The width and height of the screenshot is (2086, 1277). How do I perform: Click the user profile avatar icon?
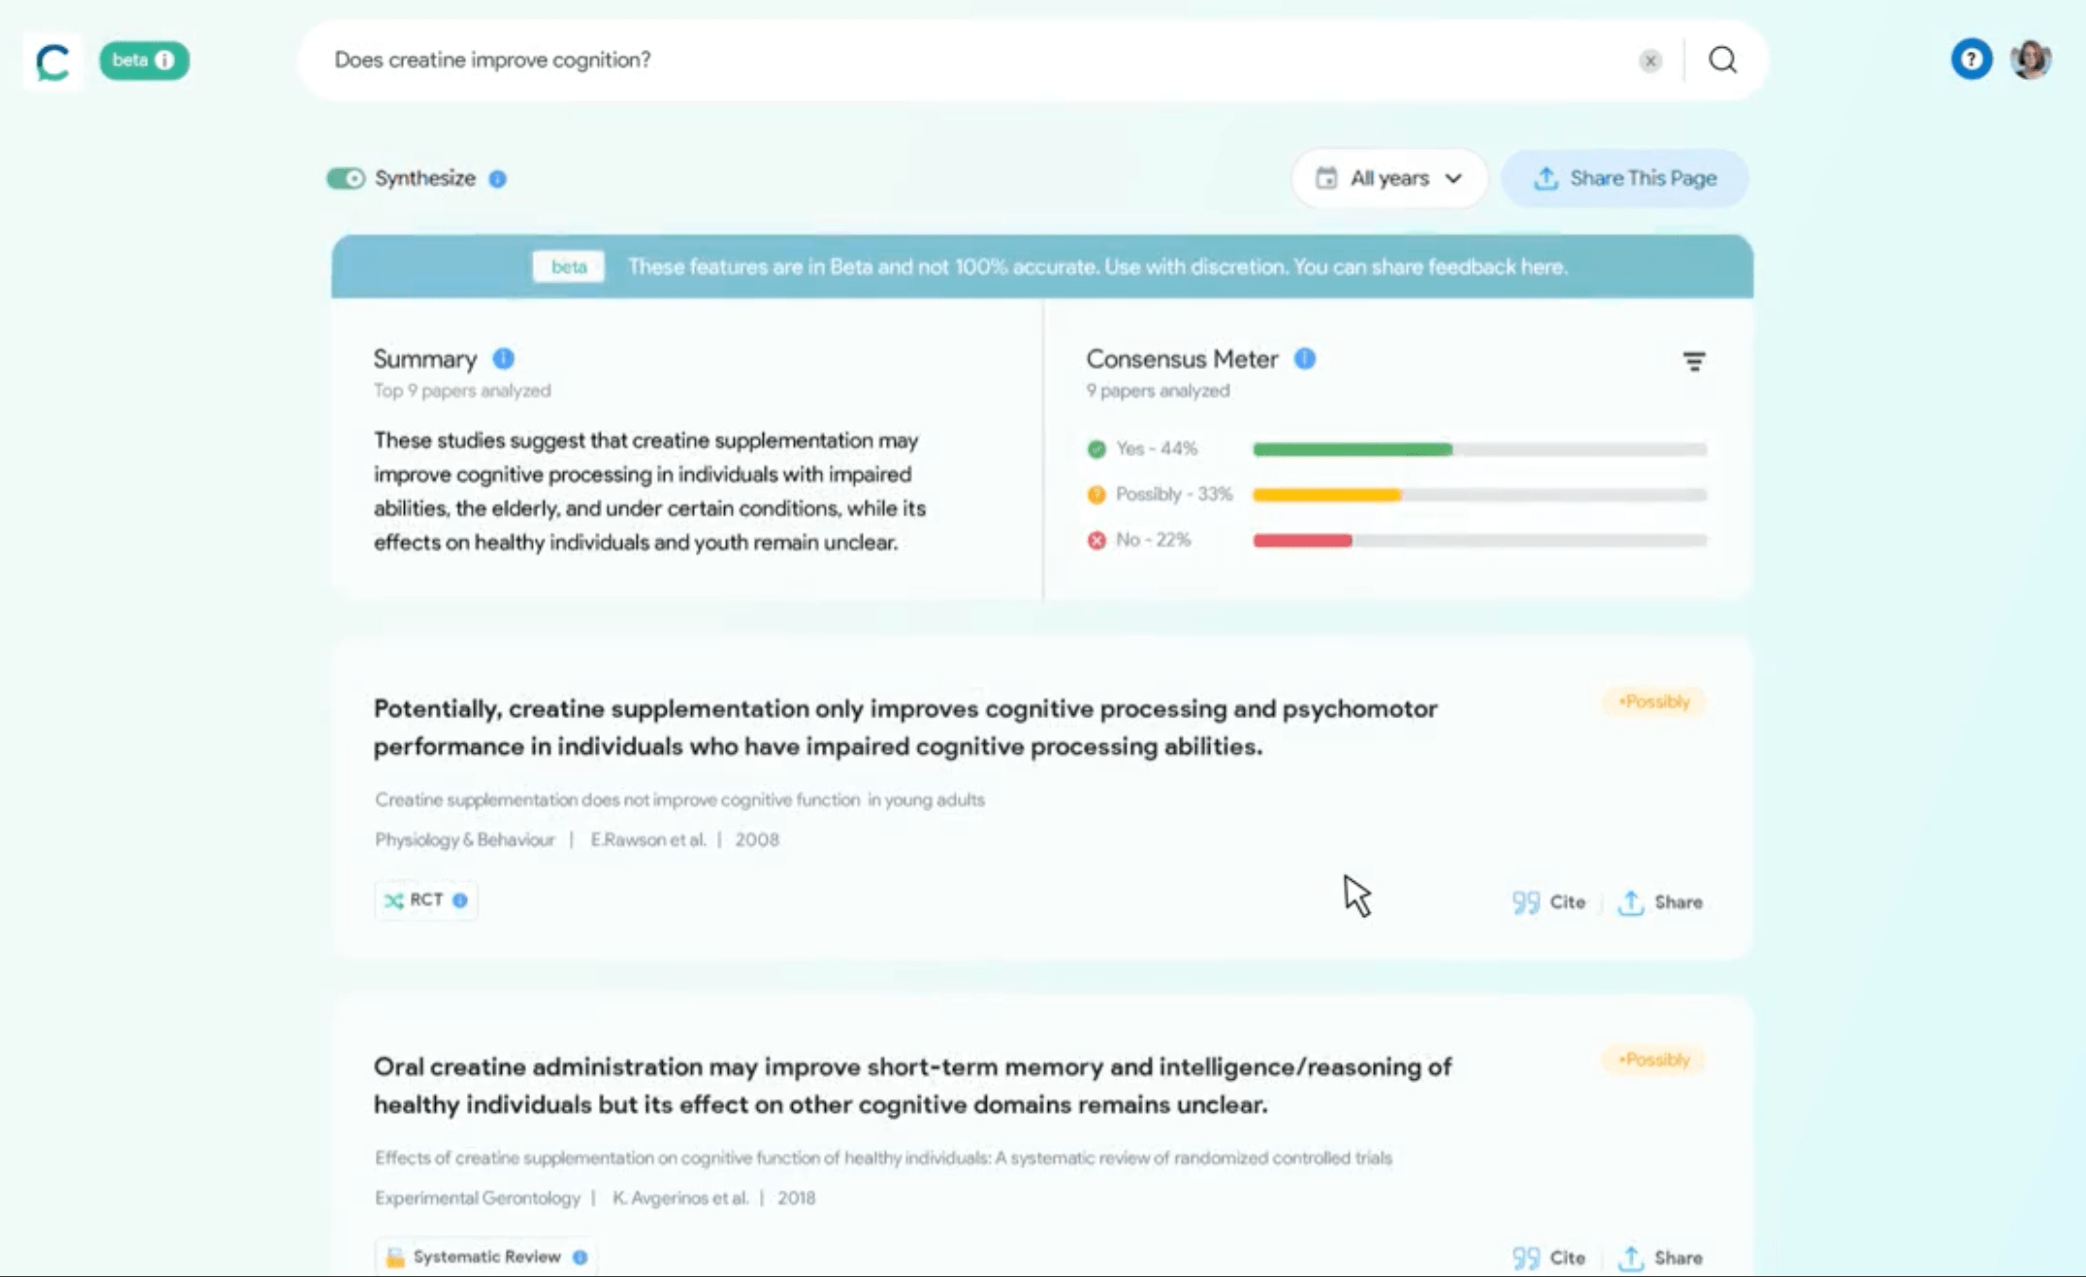point(2029,59)
